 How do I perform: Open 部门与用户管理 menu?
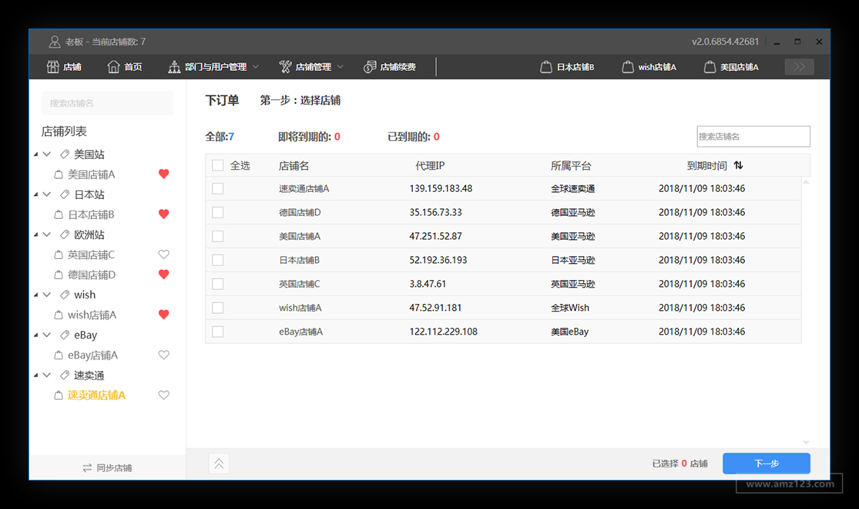tap(213, 67)
